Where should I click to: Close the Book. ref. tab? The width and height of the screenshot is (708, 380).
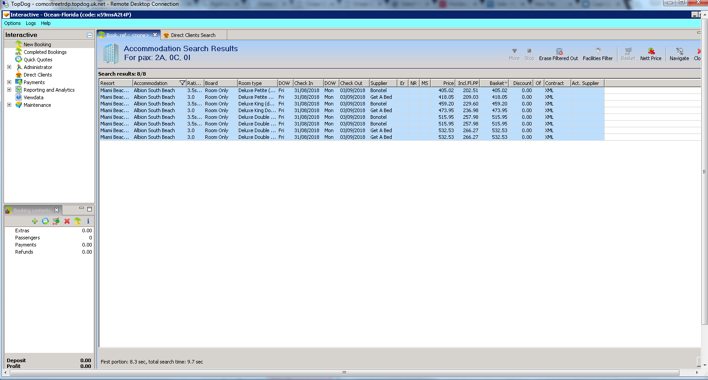[155, 35]
